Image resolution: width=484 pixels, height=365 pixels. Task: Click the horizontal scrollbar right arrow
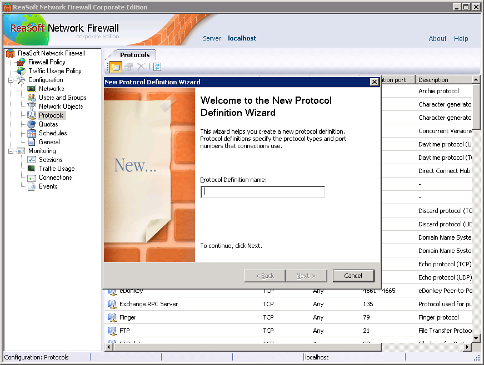(x=468, y=347)
